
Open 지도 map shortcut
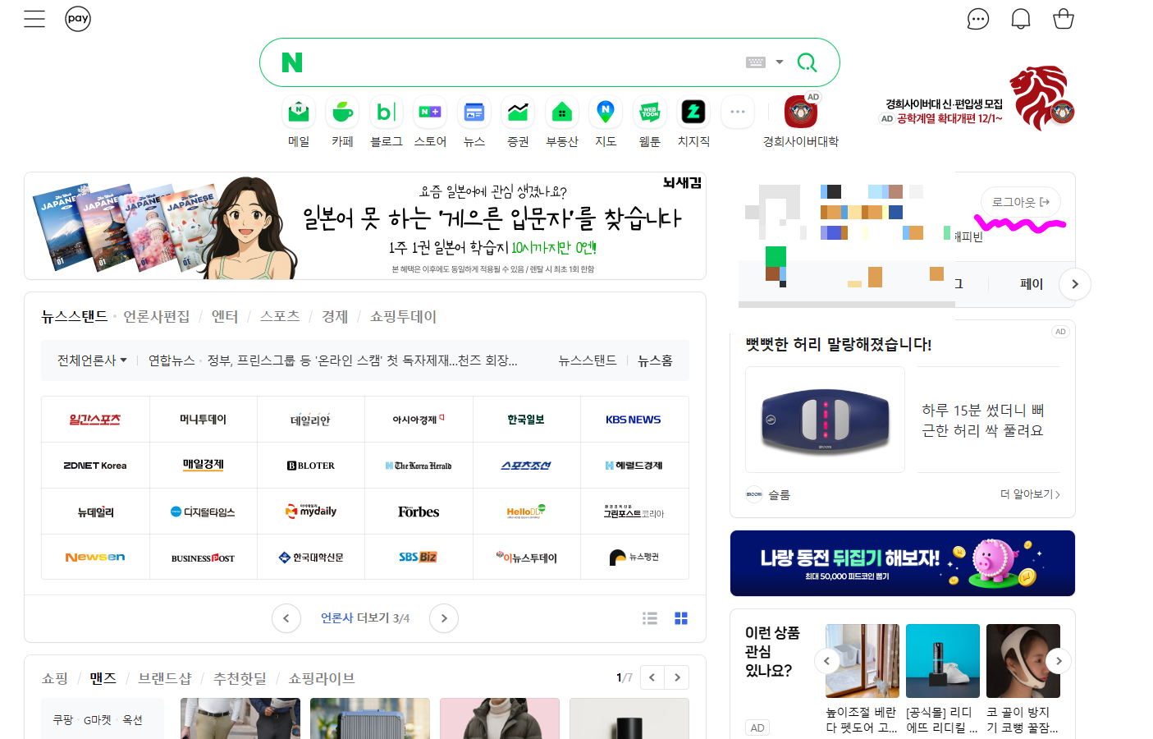[x=606, y=122]
